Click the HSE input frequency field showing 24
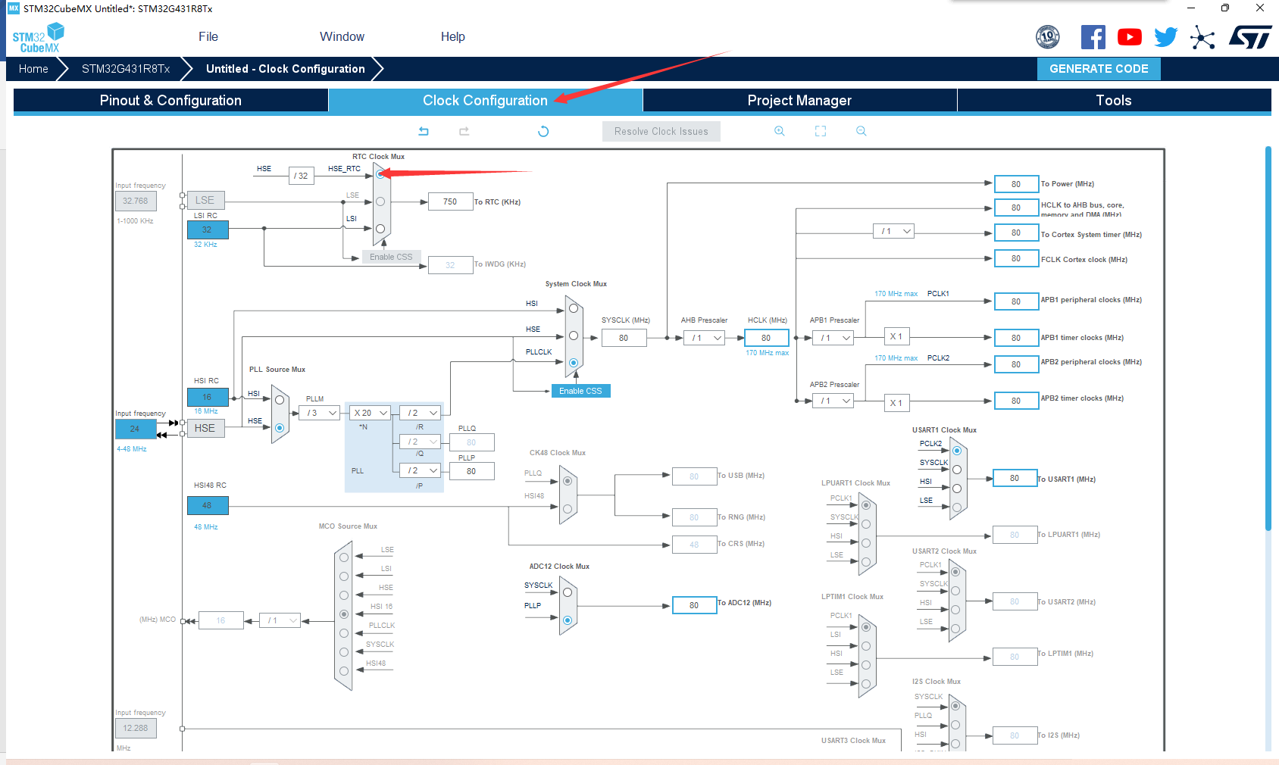Viewport: 1279px width, 765px height. (x=136, y=429)
